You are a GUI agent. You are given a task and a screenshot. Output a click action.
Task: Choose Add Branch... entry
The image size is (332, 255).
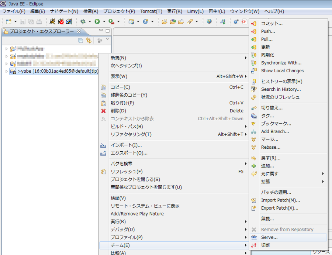(288, 131)
